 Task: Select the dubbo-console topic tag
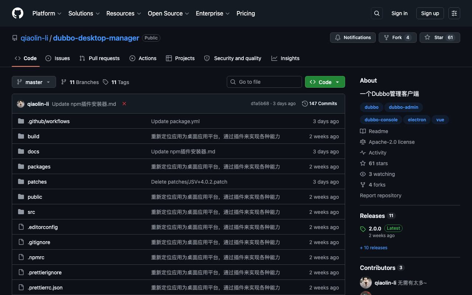(381, 120)
